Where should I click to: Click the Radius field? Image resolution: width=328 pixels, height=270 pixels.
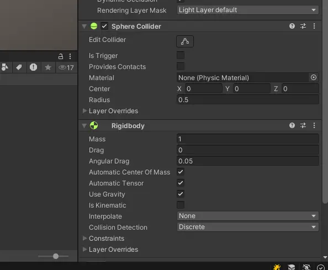[x=248, y=100]
